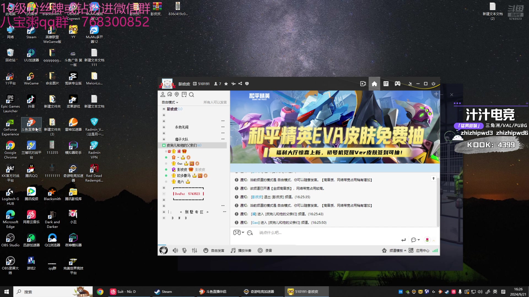The image size is (529, 297).
Task: Open the audio mixer sliders icon
Action: (x=195, y=251)
